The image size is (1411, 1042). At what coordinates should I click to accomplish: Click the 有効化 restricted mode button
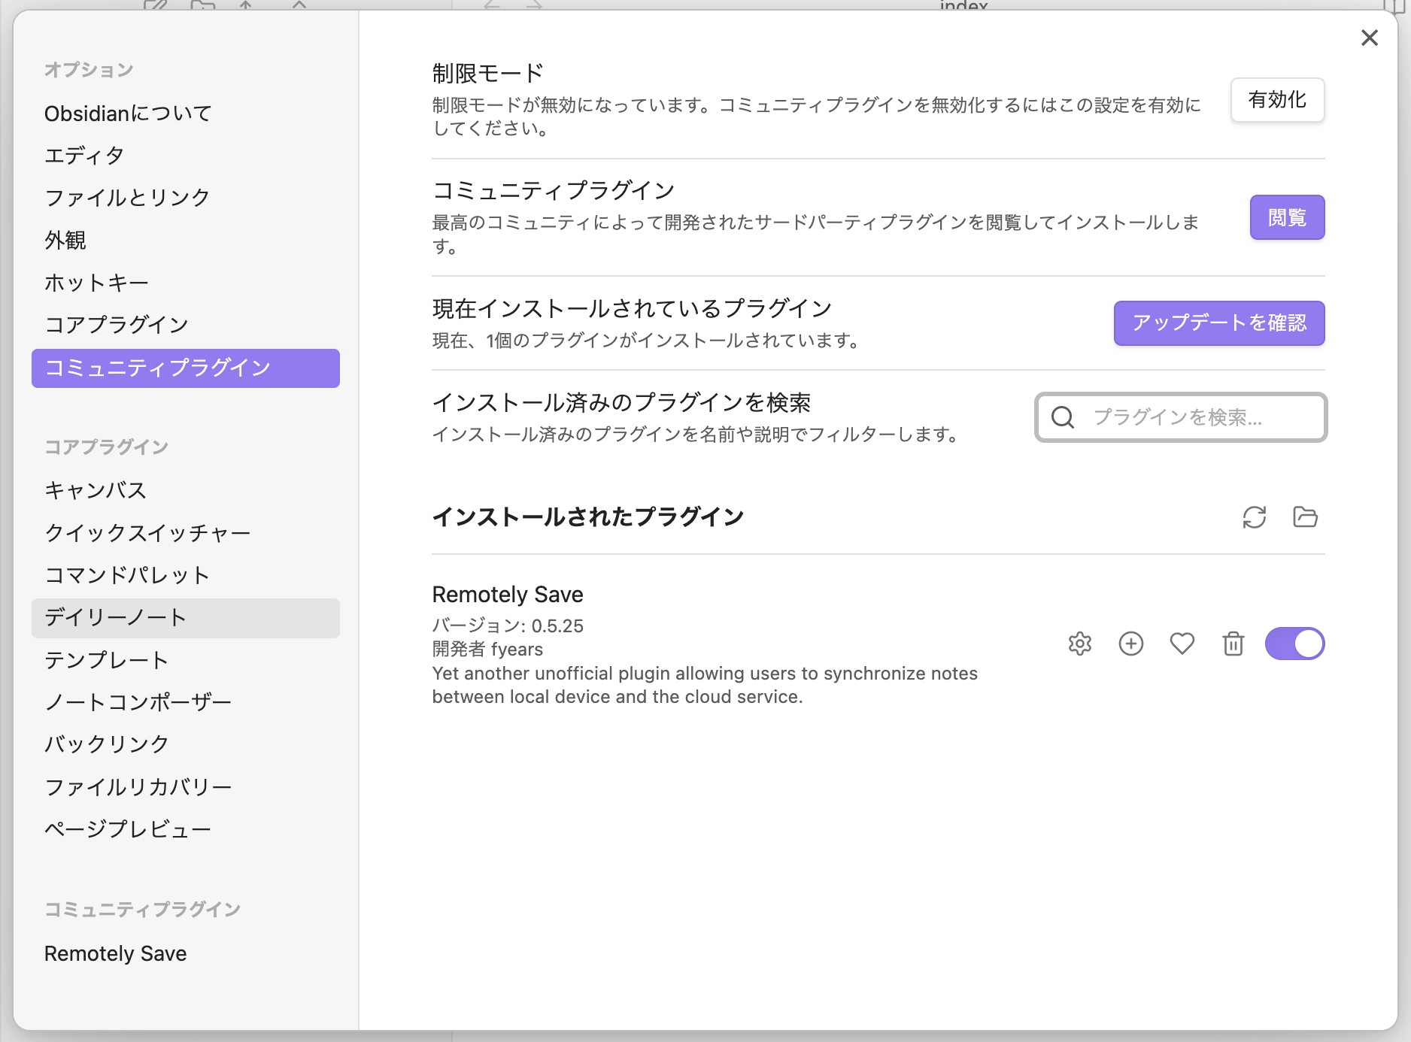1276,100
